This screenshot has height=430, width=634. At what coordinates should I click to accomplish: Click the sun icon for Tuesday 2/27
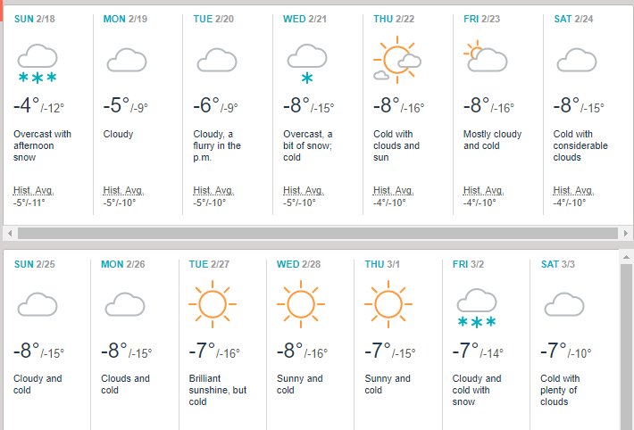[x=211, y=302]
